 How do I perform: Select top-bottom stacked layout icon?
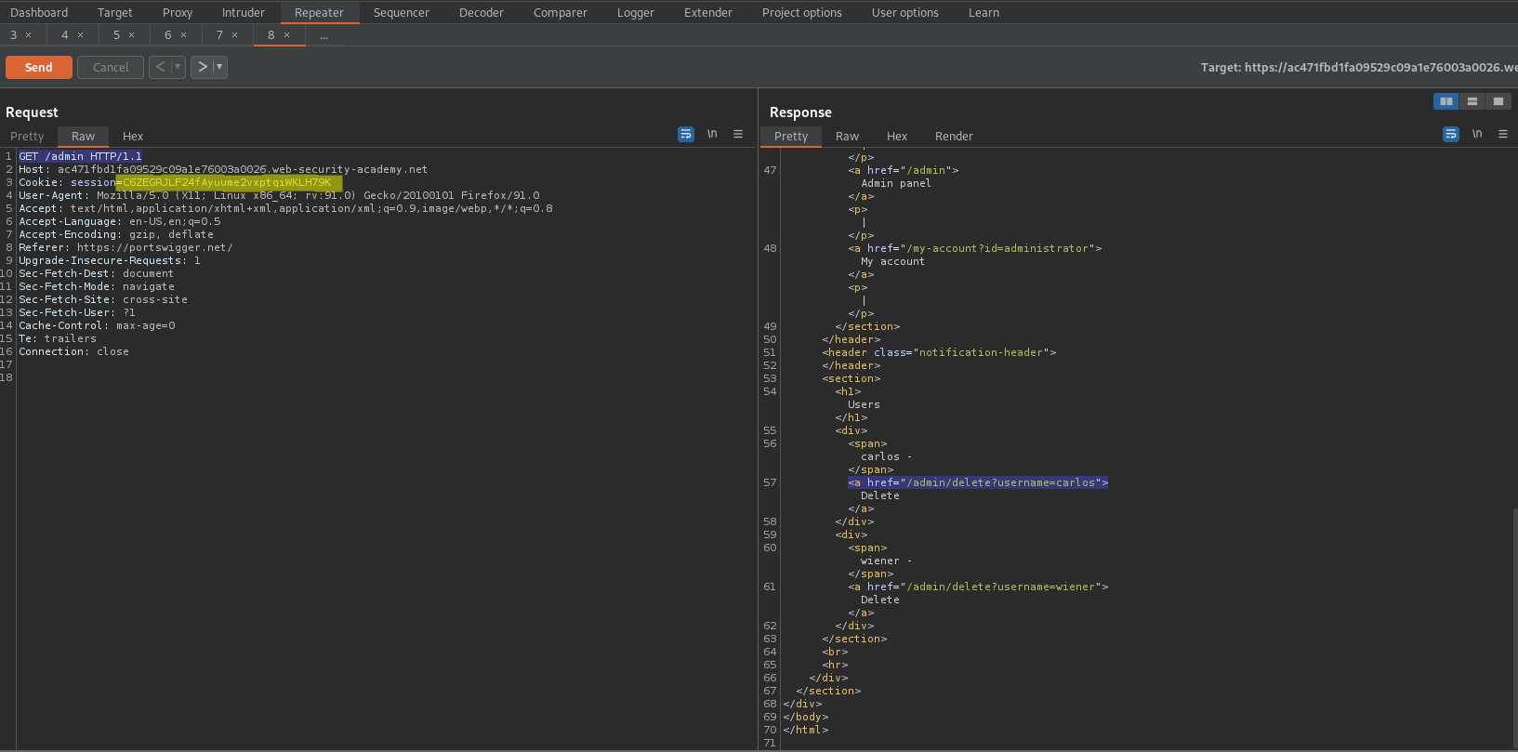1472,101
